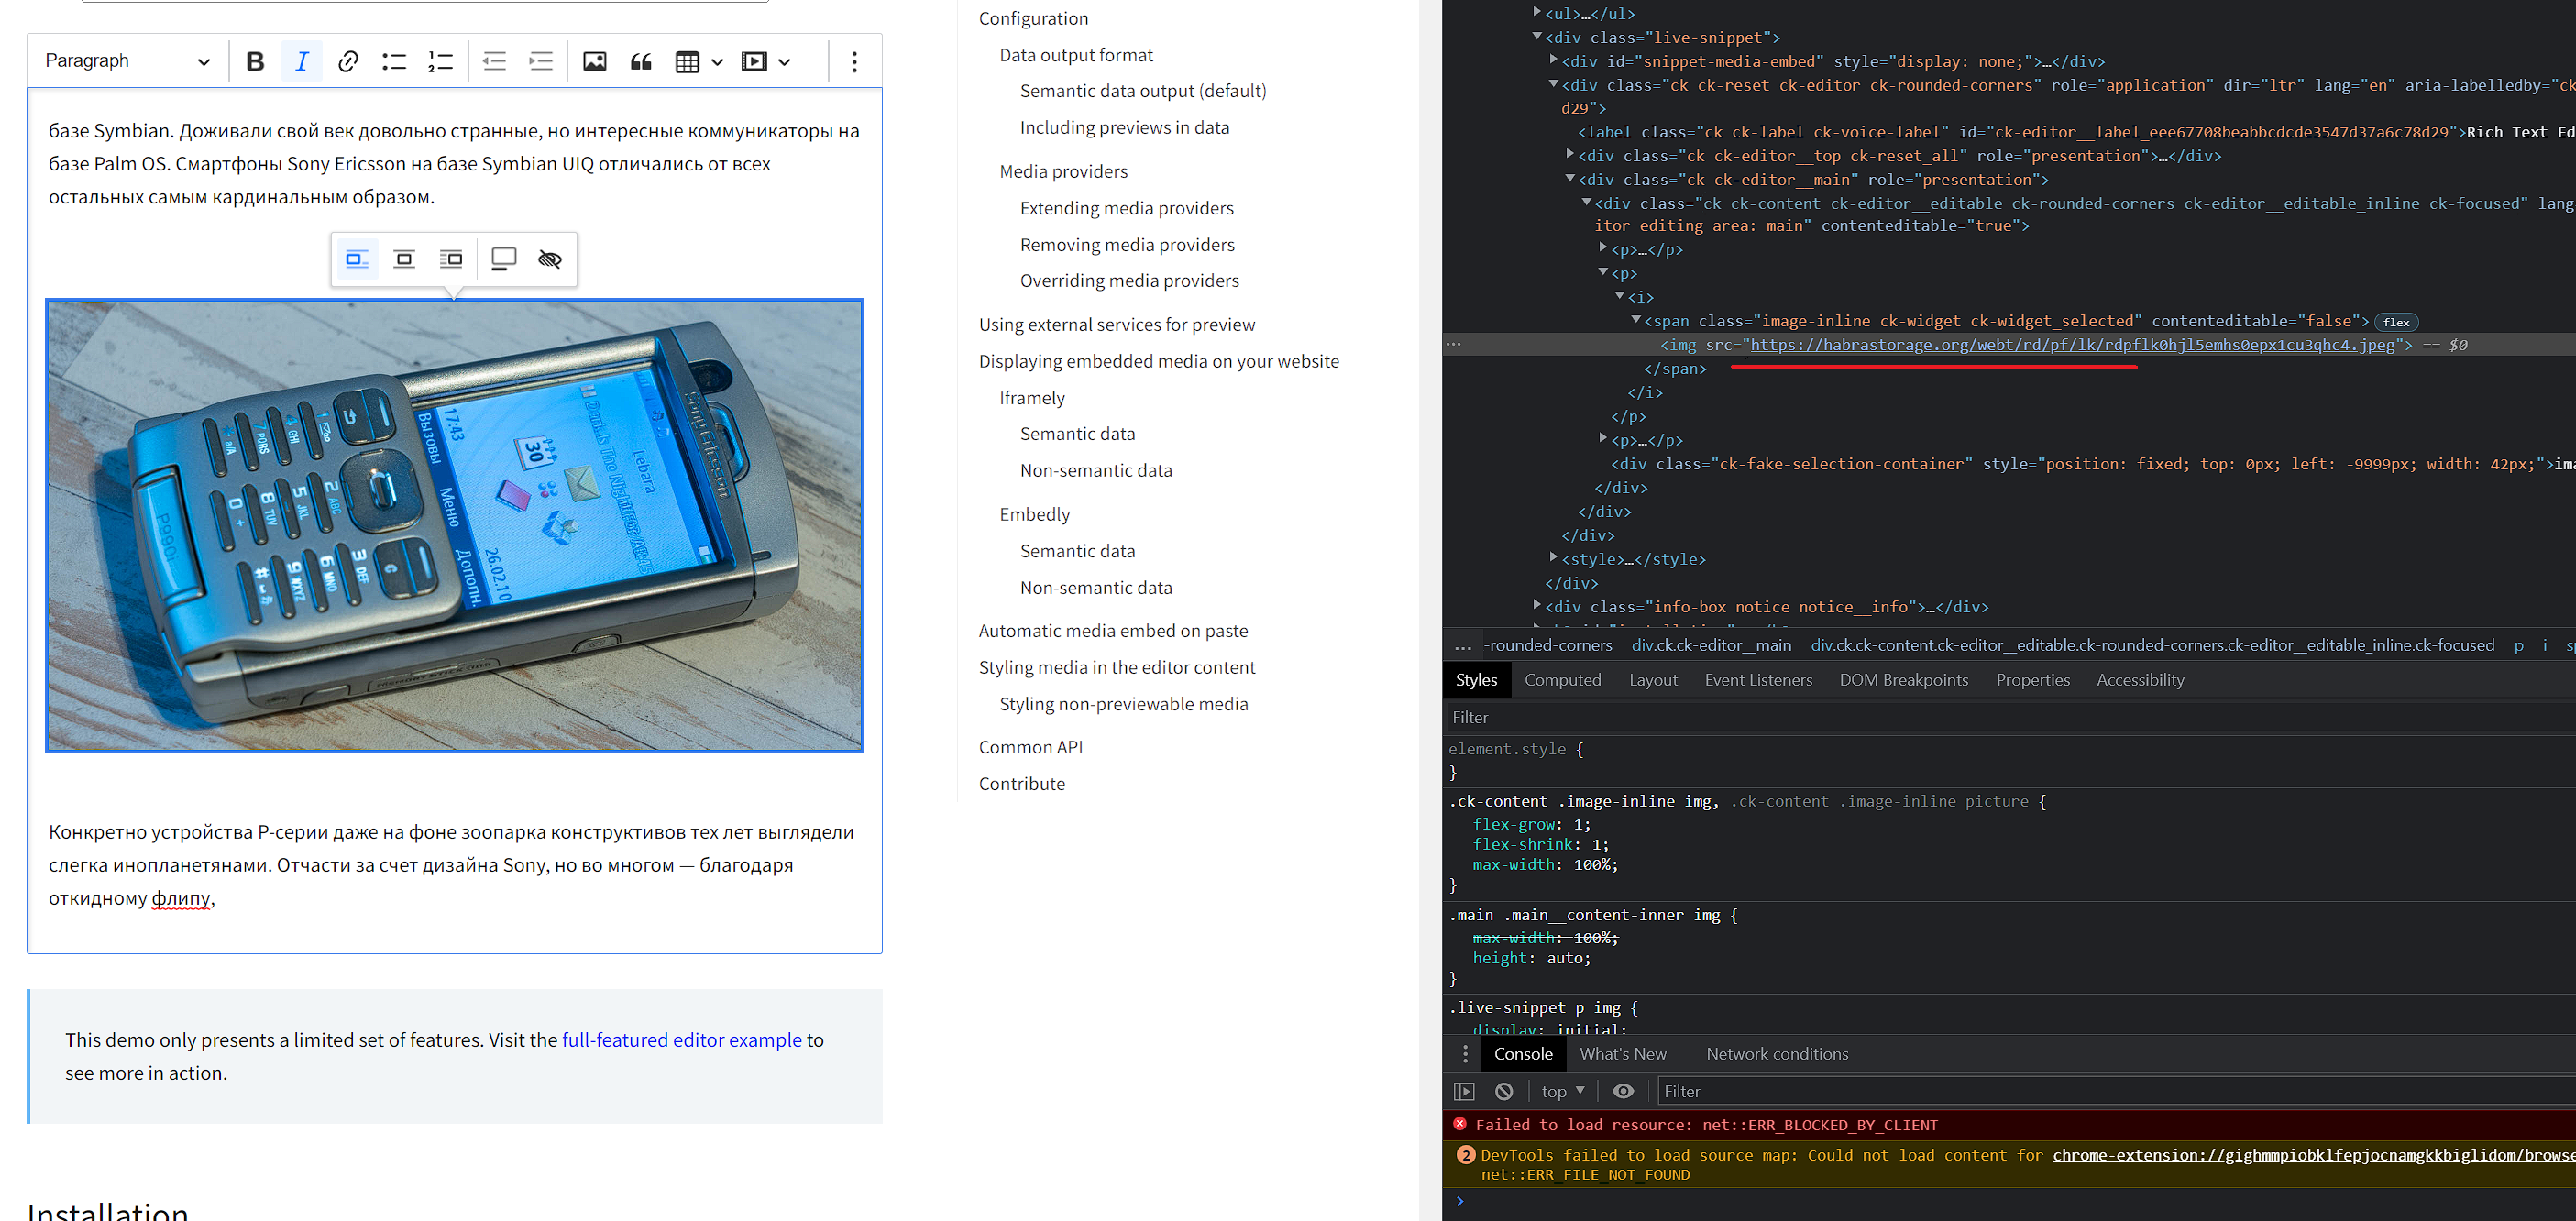
Task: Expand the info-box notice div node
Action: click(1537, 605)
